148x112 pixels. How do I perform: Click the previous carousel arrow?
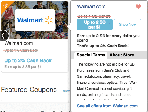click(x=4, y=36)
